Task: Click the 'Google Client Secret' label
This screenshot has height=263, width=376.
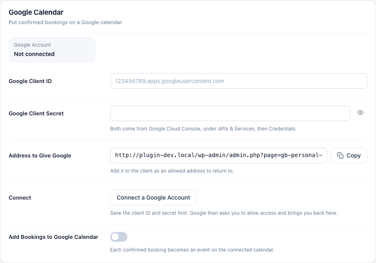Action: tap(36, 114)
